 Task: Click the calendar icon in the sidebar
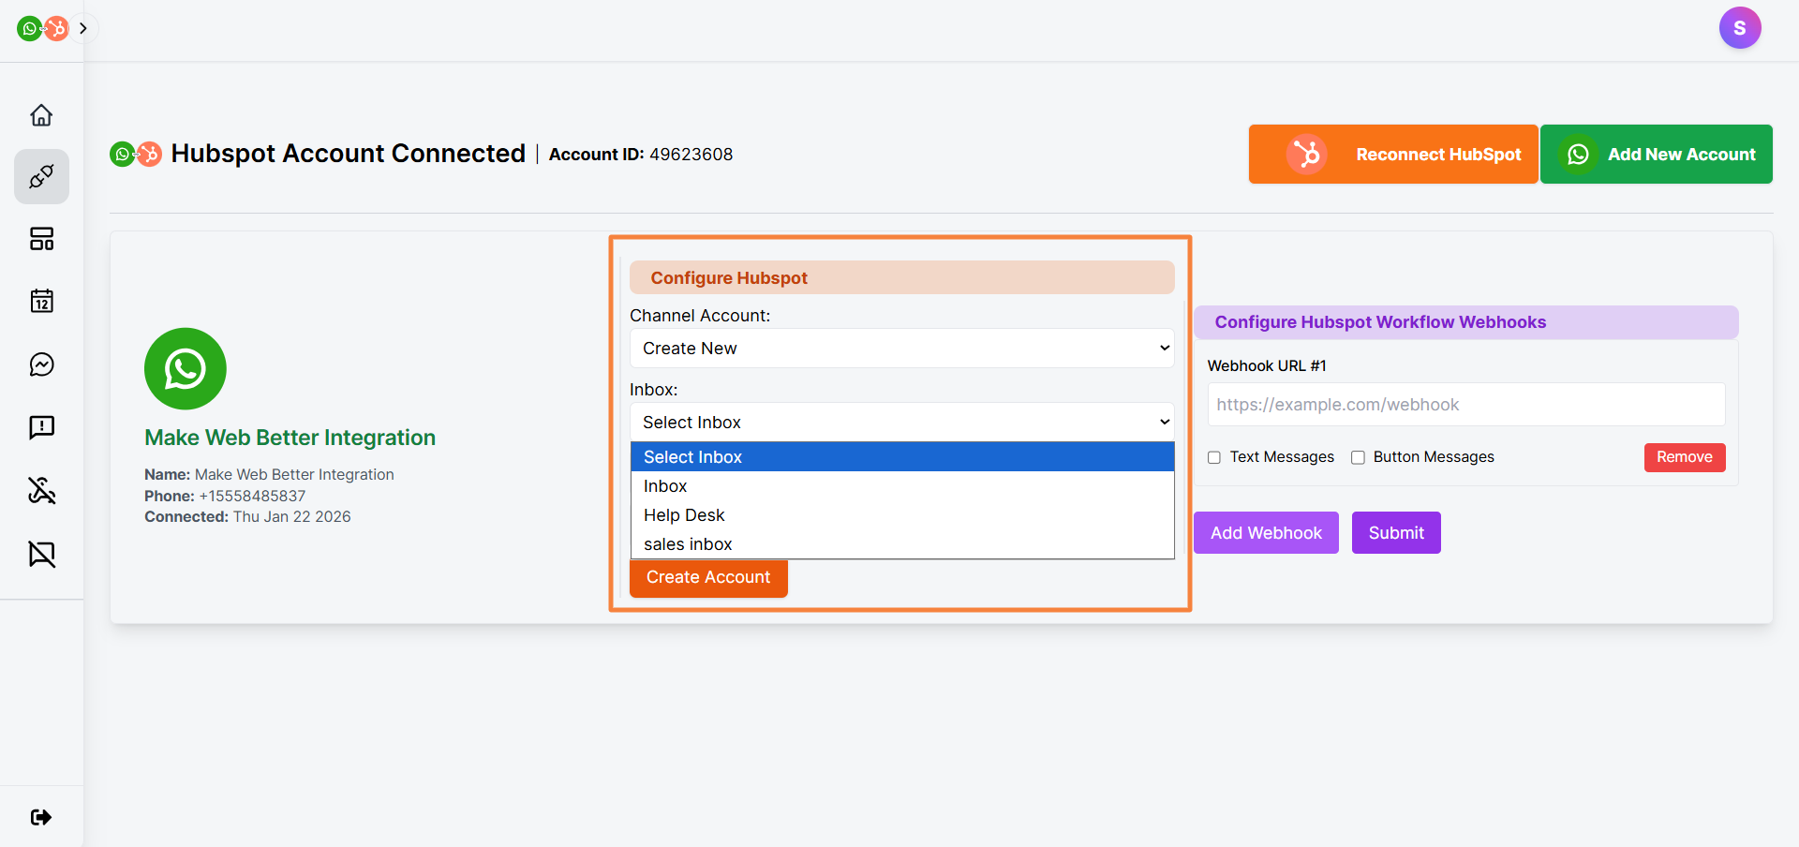(x=41, y=302)
